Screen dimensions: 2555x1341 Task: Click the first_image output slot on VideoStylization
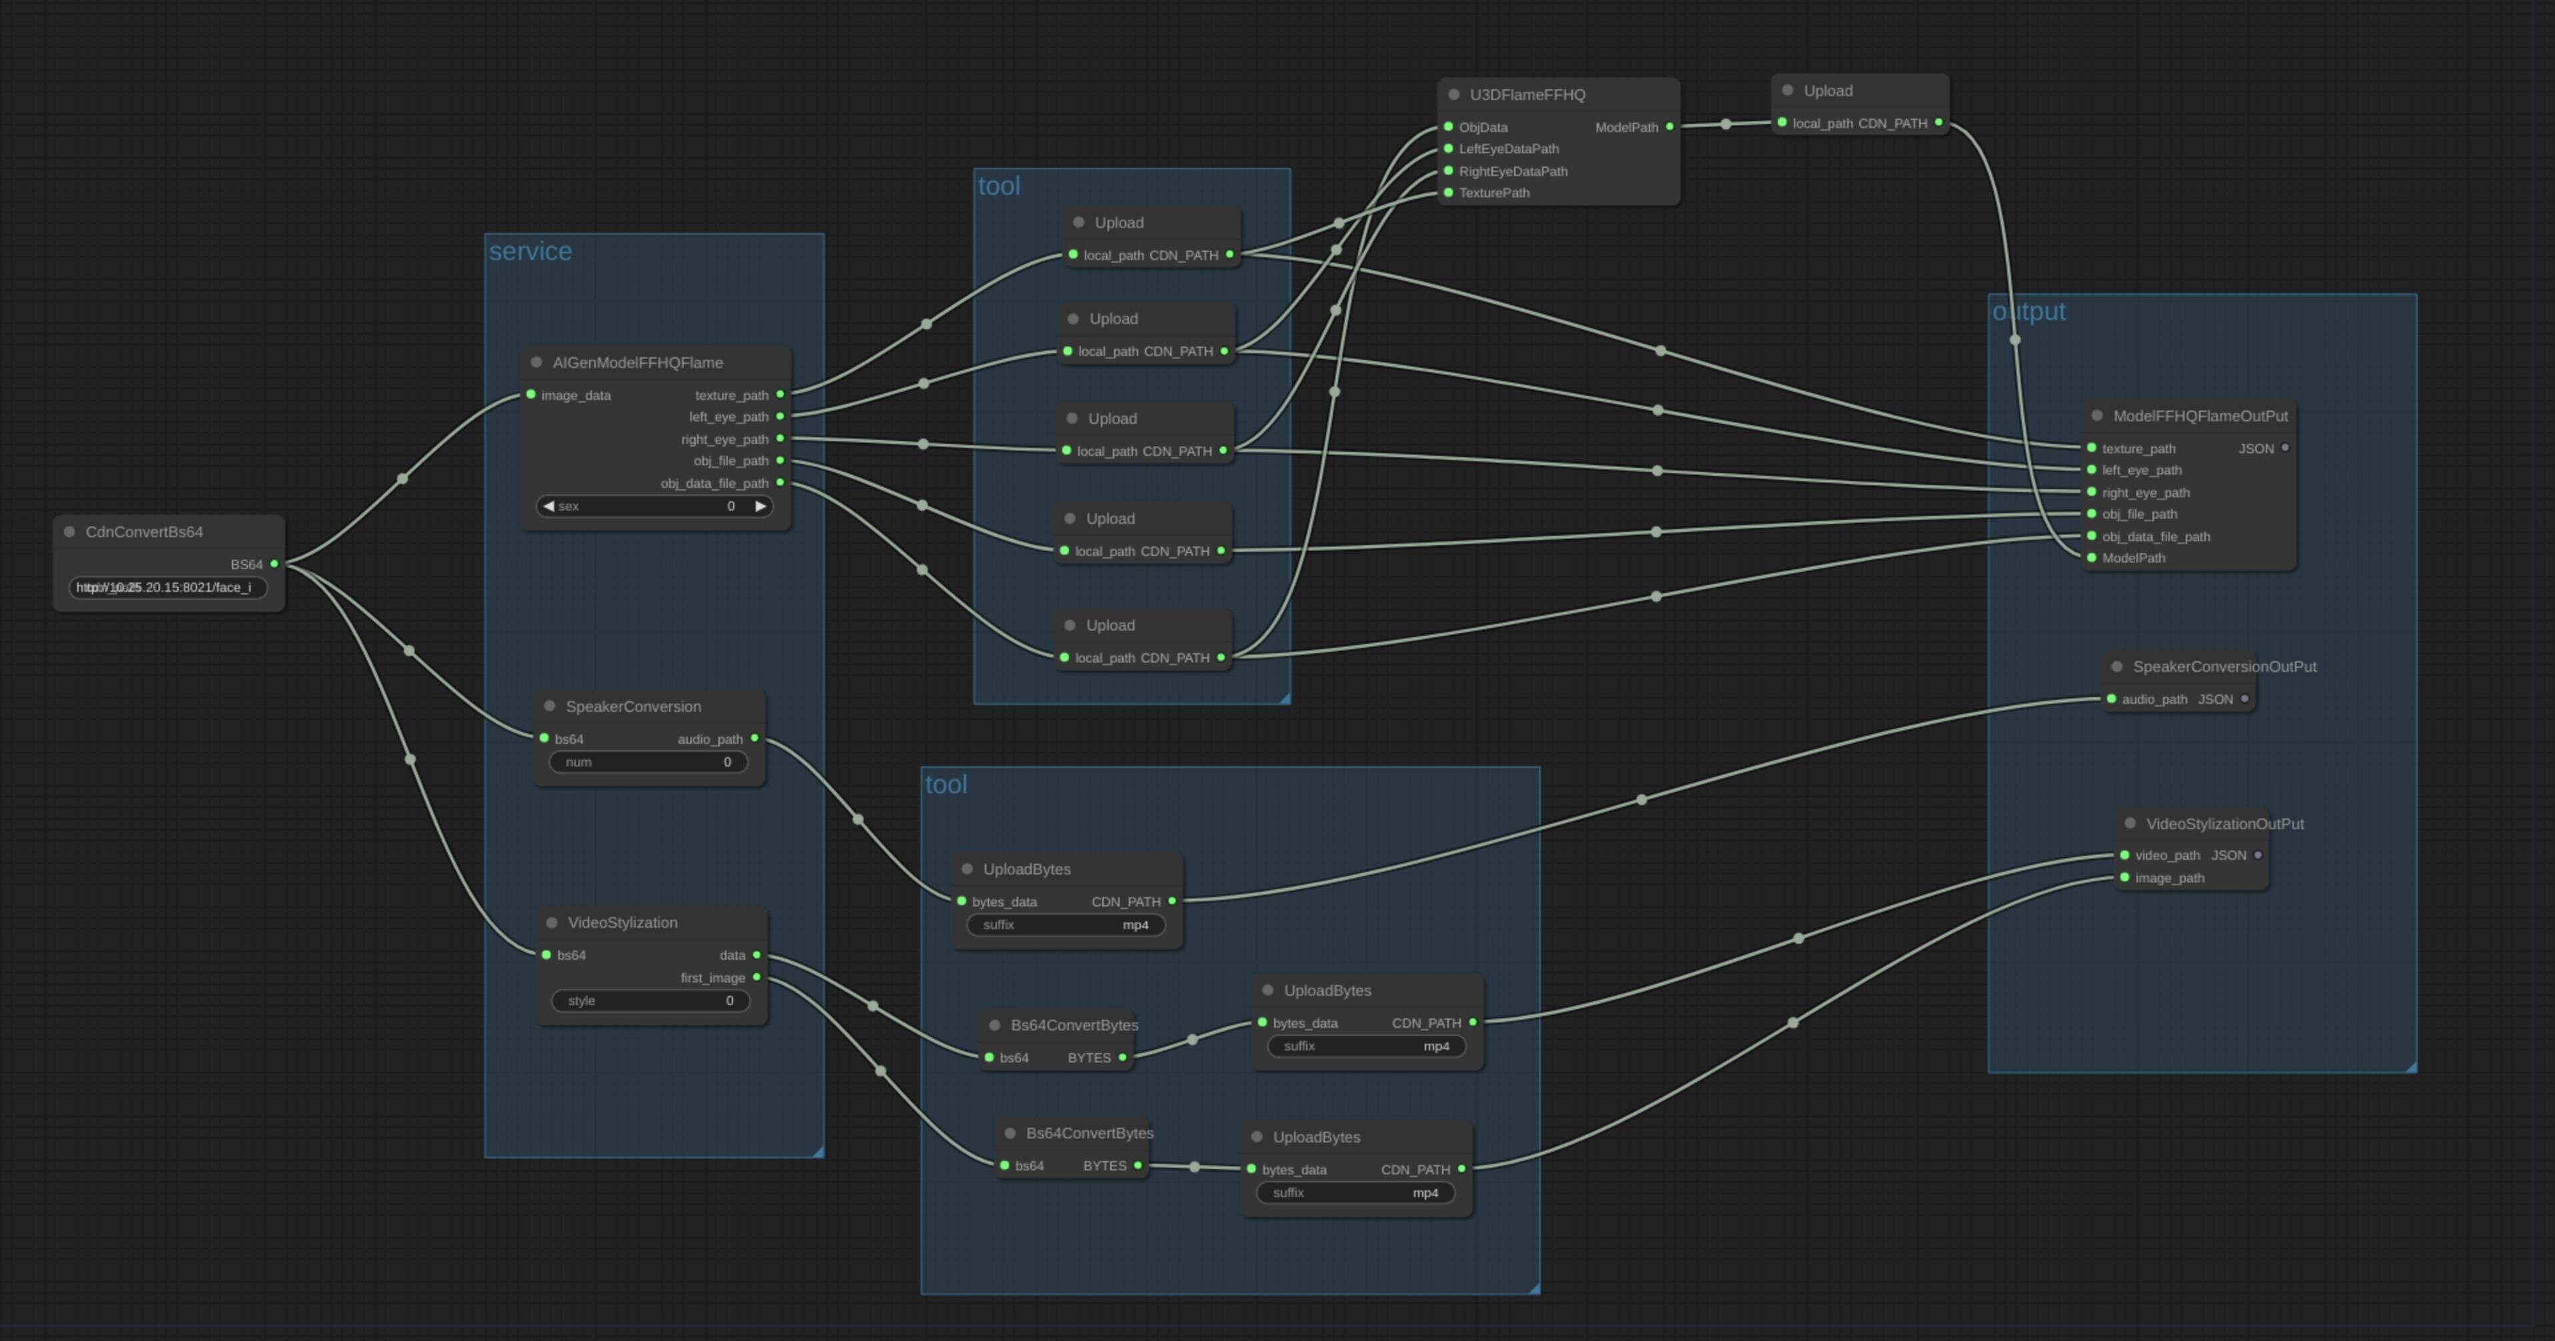pos(757,978)
